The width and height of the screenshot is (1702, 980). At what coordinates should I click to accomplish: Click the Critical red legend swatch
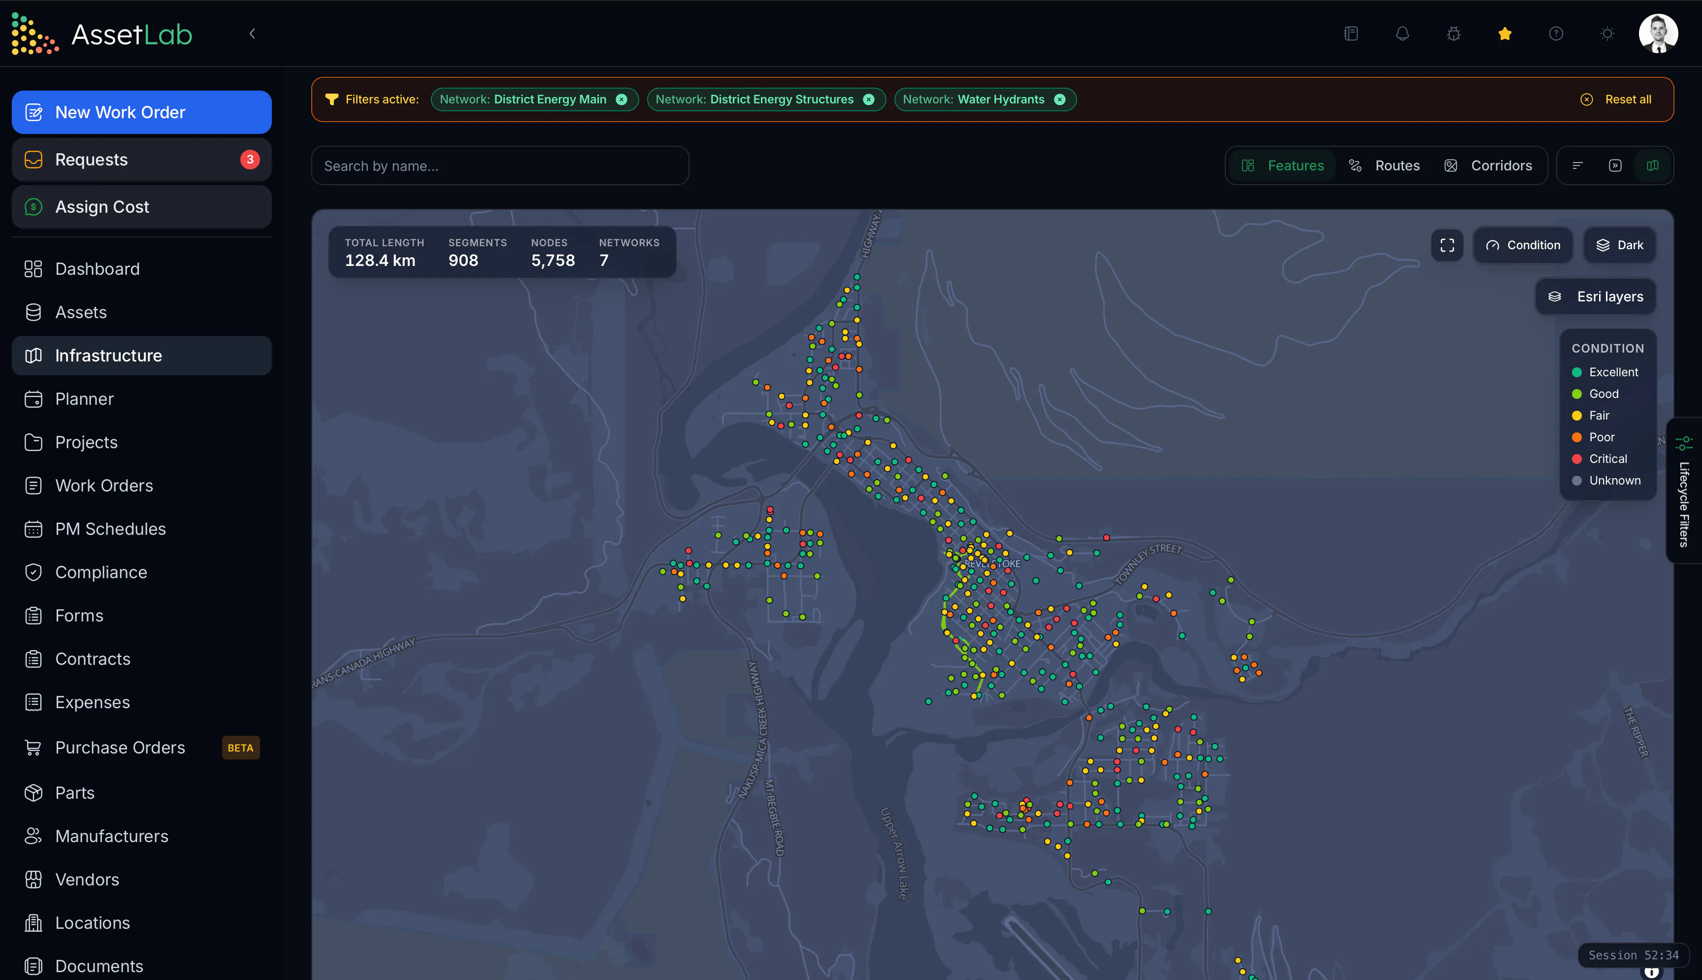1577,459
